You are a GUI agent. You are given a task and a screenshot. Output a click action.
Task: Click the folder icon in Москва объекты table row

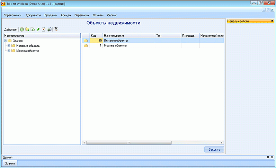[x=86, y=46]
